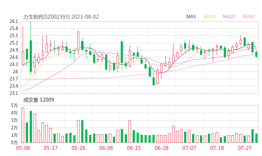Click the 25.5 price axis label
Screen dimensions: 262x156
(x=14, y=36)
